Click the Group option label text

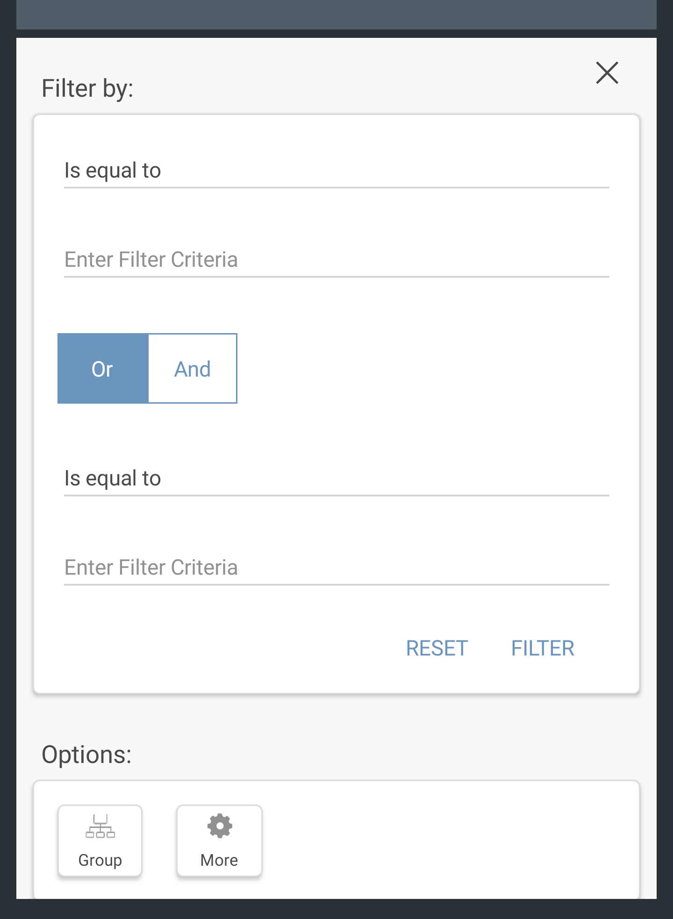point(100,860)
